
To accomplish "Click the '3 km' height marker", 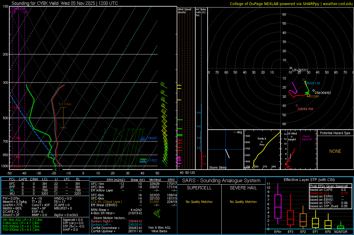I will (16, 138).
